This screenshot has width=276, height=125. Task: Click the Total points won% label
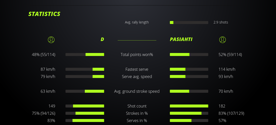pyautogui.click(x=137, y=54)
